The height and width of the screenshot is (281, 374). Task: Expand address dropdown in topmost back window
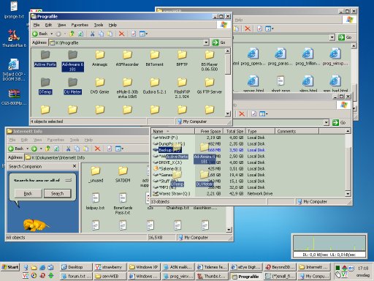(332, 37)
